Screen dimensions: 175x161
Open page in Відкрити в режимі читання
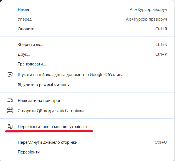[x=44, y=85]
